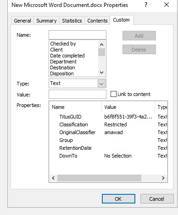Select the Group property row
Viewport: 178px width, 215px height.
coord(108,140)
